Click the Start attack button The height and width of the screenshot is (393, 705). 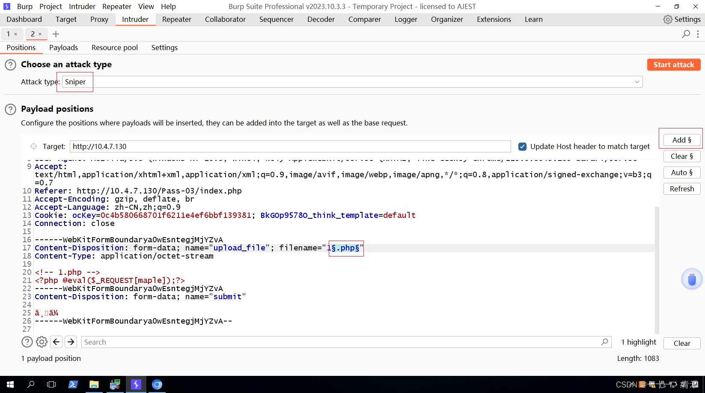(x=674, y=65)
